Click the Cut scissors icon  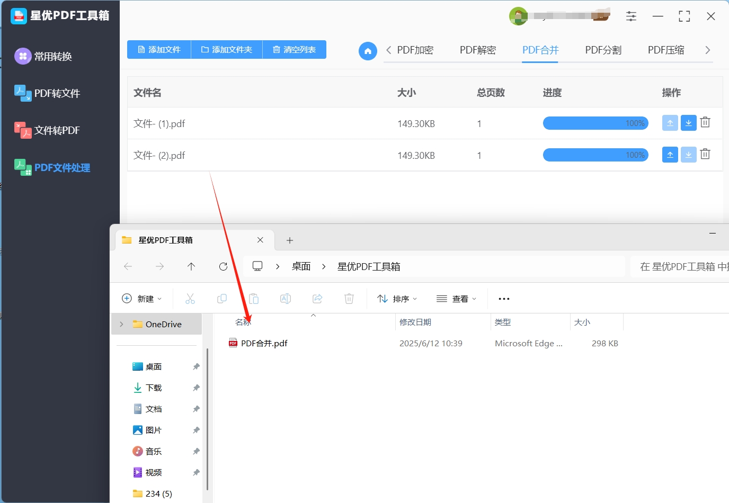coord(190,299)
